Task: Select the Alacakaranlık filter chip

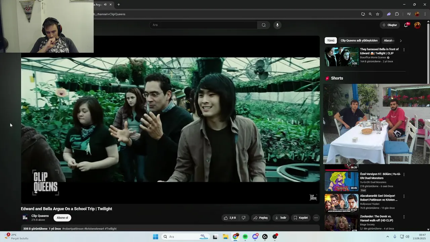Action: [389, 40]
